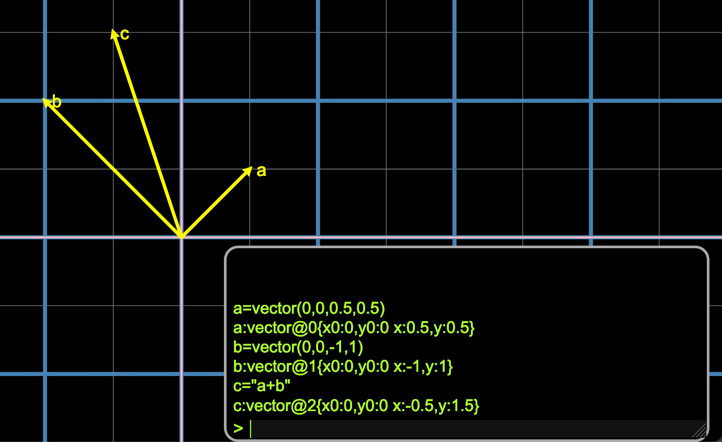Click the arrowhead of vector c

114,35
